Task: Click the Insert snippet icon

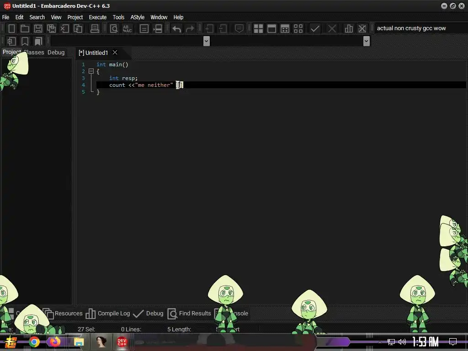Action: coord(11,41)
